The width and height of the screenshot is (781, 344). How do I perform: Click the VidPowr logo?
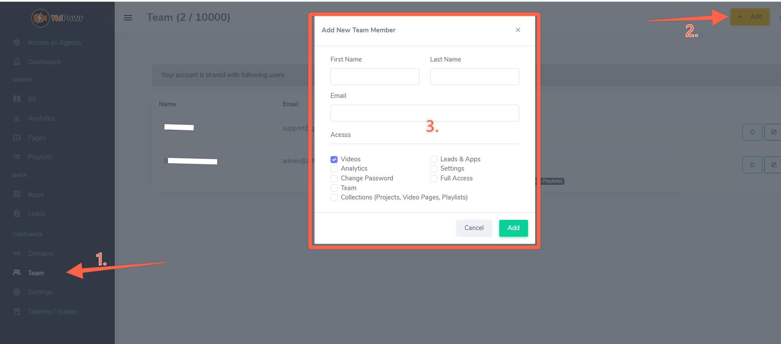tap(57, 18)
